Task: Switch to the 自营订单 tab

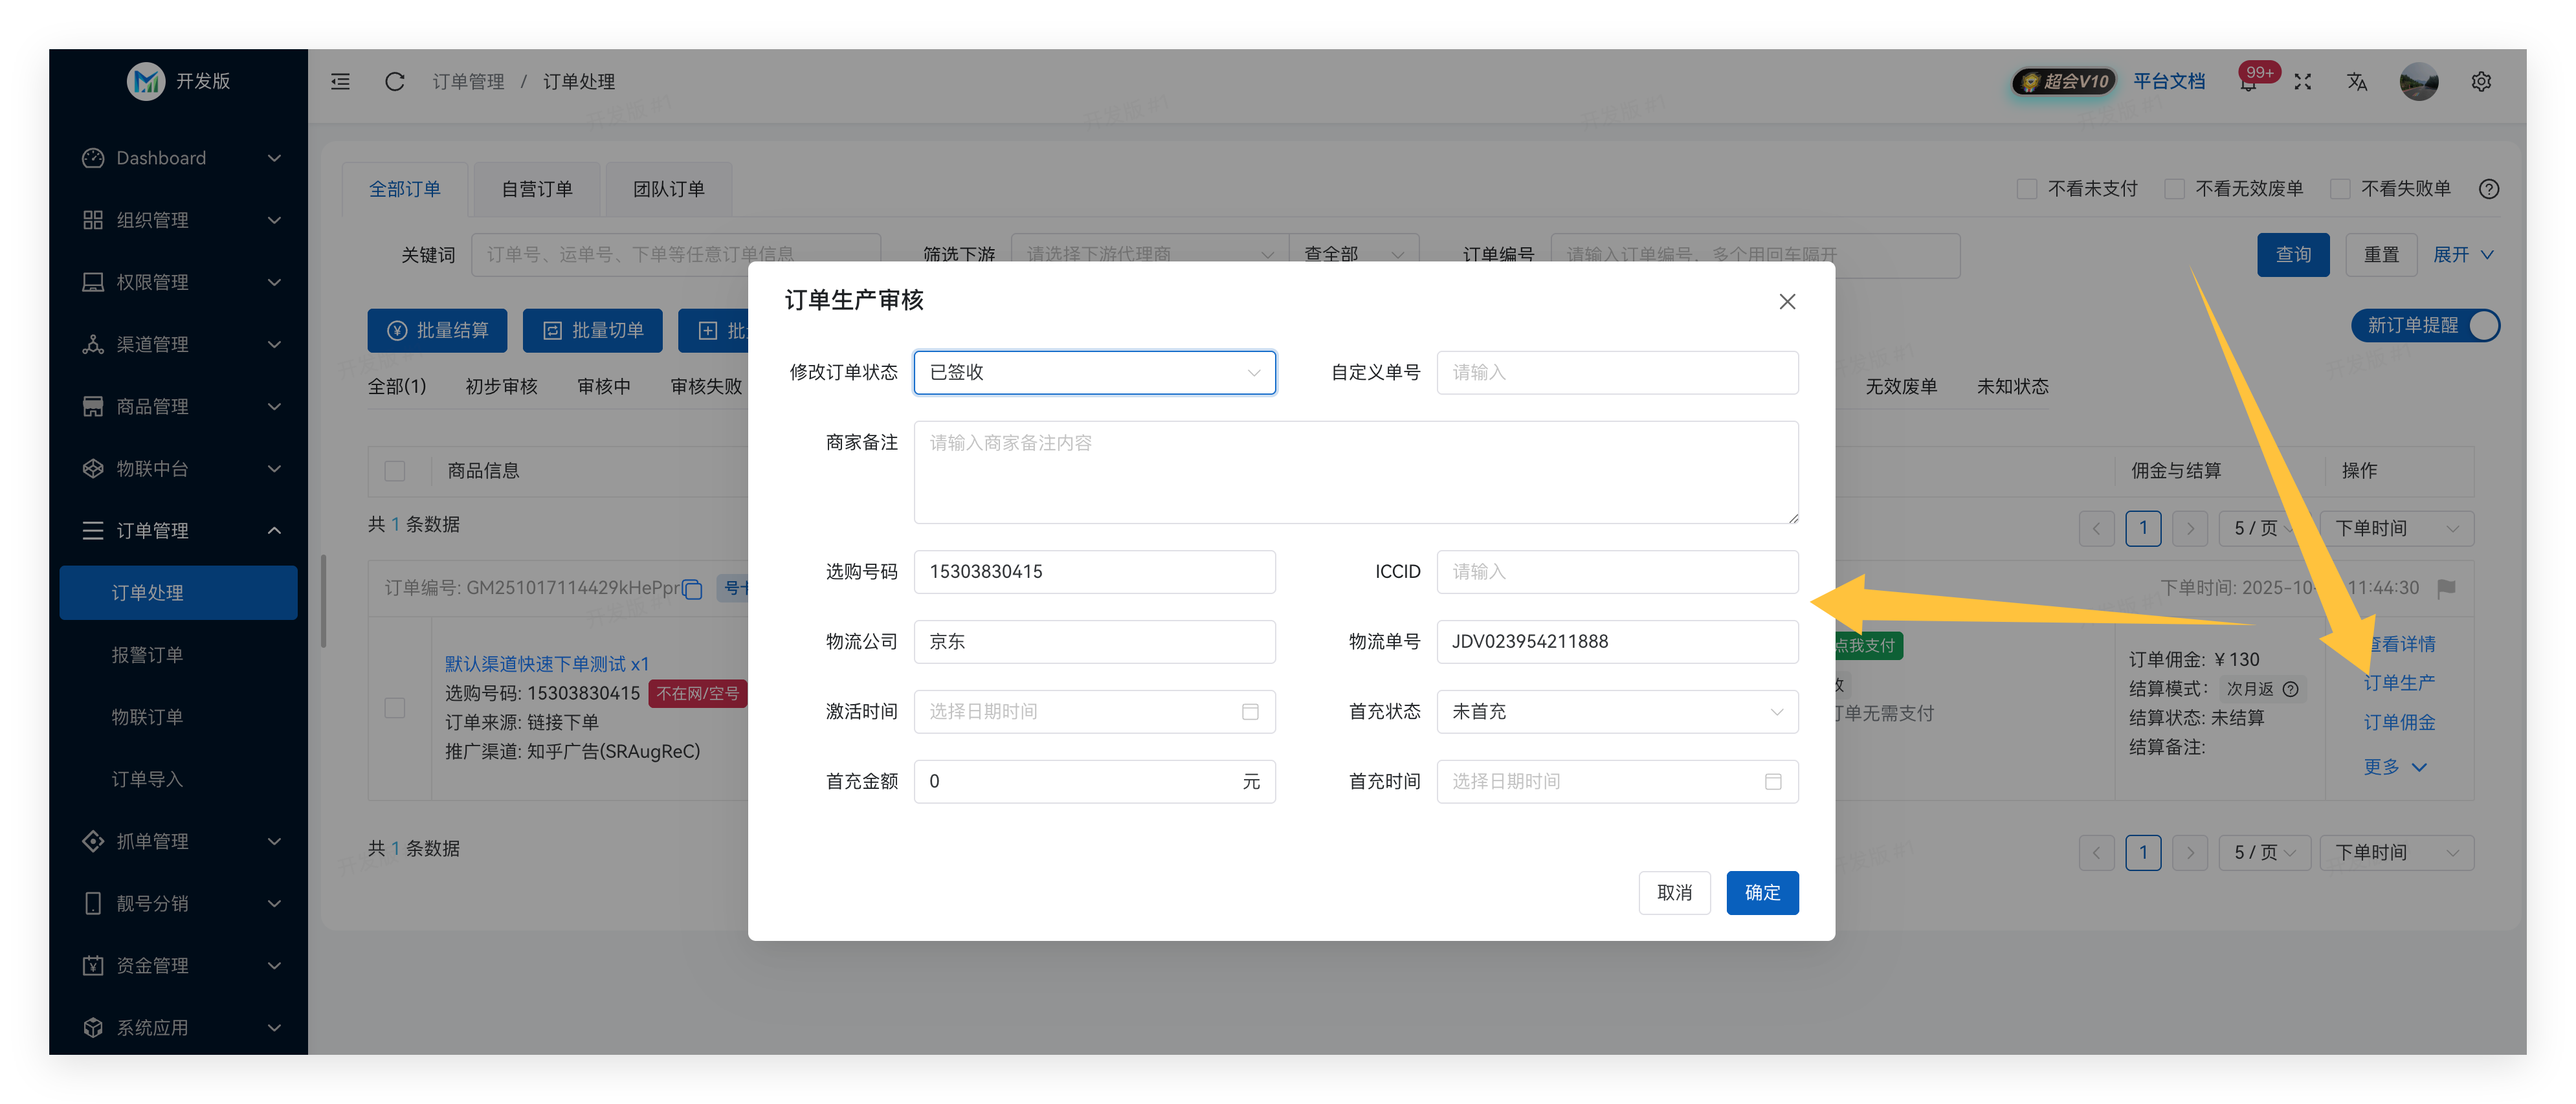Action: tap(536, 189)
